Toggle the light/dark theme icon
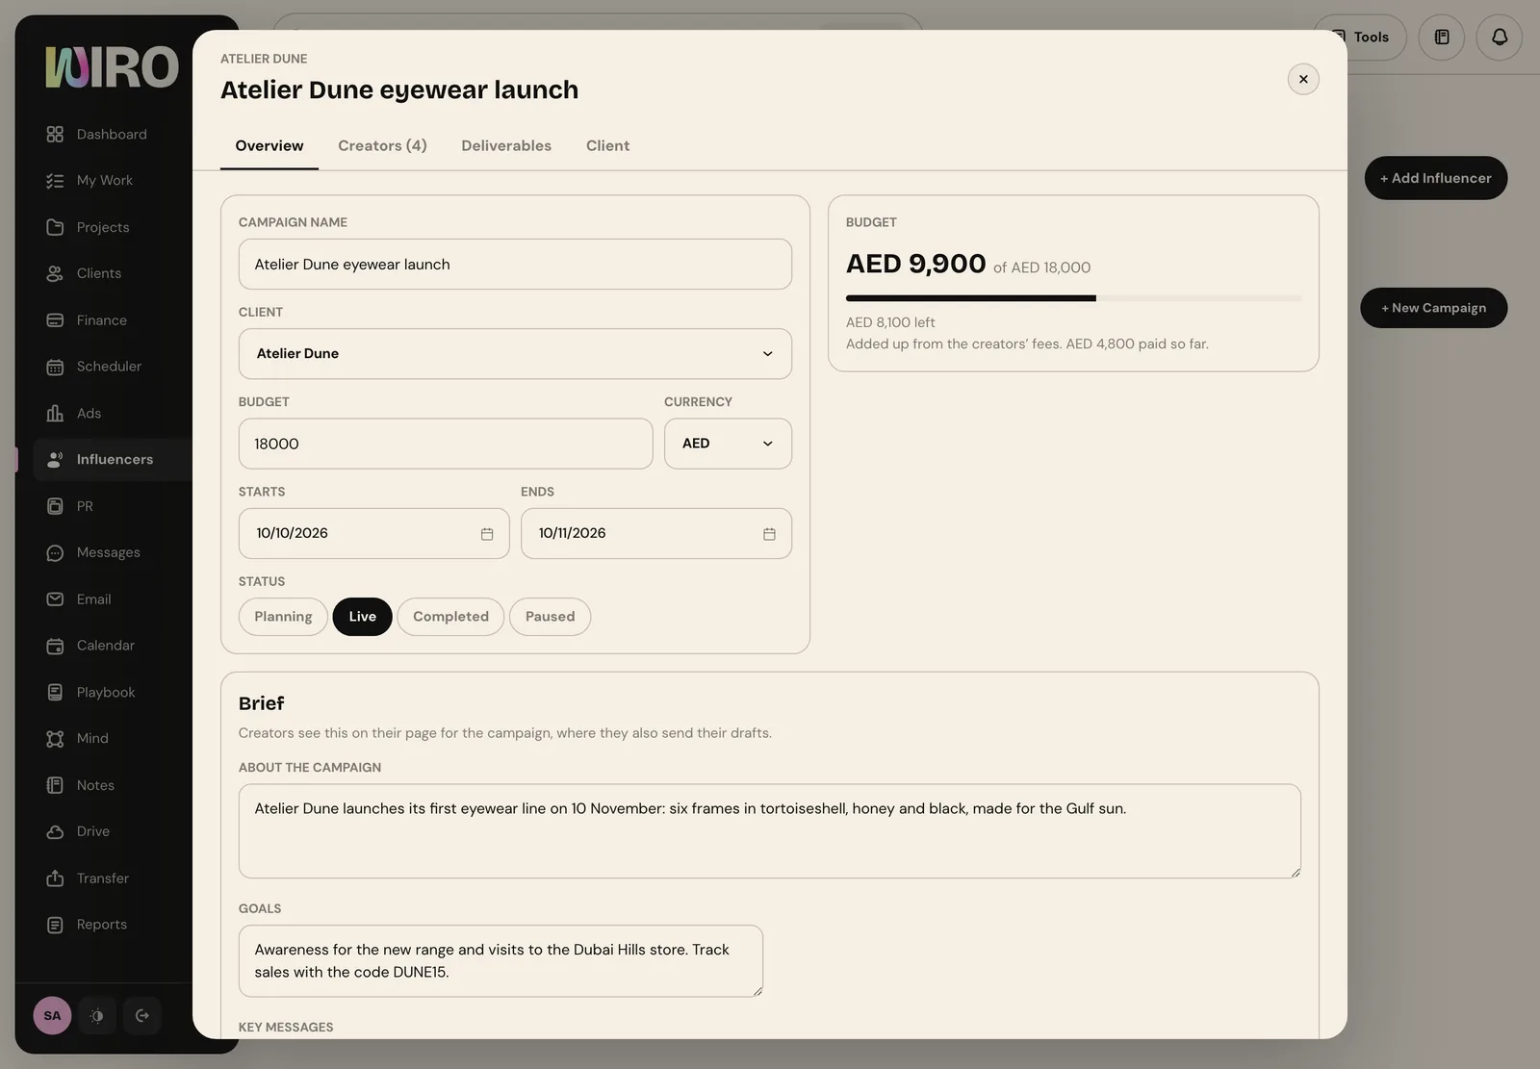Screen dimensions: 1540x1069 pyautogui.click(x=97, y=1016)
